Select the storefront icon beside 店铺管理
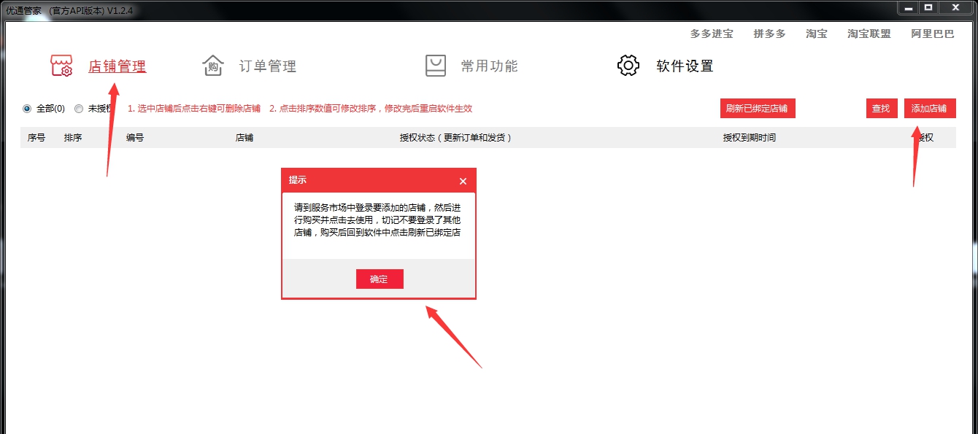Viewport: 978px width, 434px height. coord(61,65)
